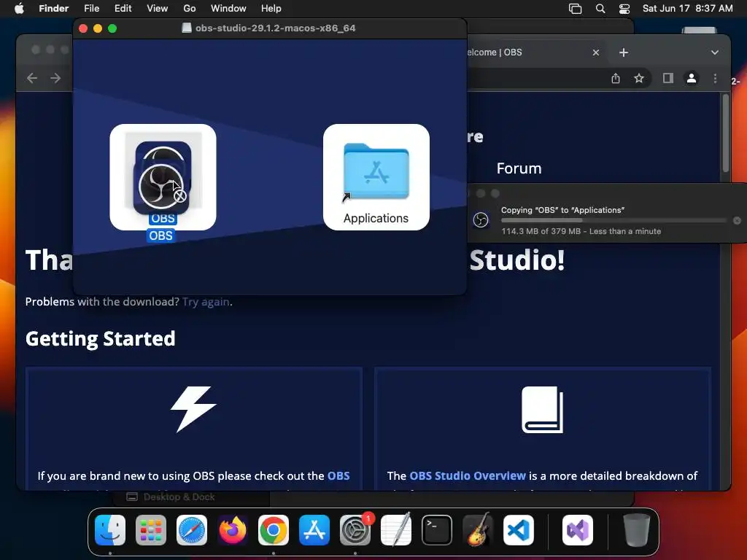The width and height of the screenshot is (747, 560).
Task: Open System Settings from the Dock
Action: 355,530
